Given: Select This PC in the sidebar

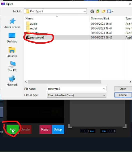Looking at the screenshot, I should (x=12, y=66).
